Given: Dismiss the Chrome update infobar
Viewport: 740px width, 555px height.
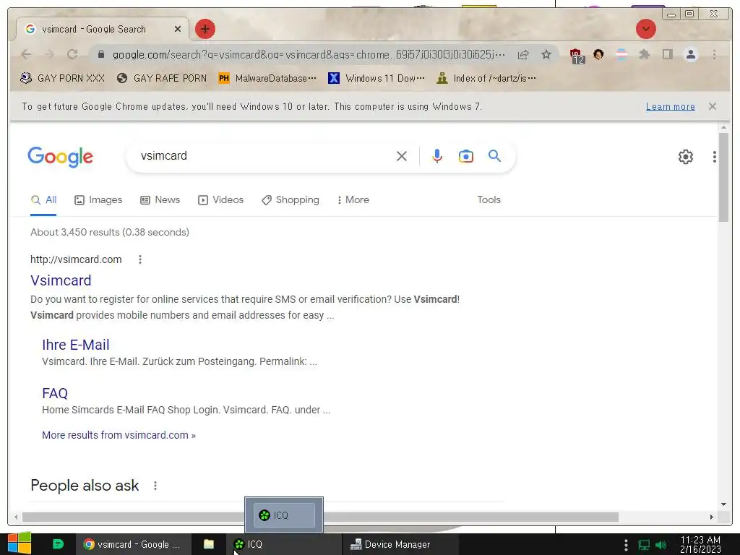Looking at the screenshot, I should [x=712, y=106].
